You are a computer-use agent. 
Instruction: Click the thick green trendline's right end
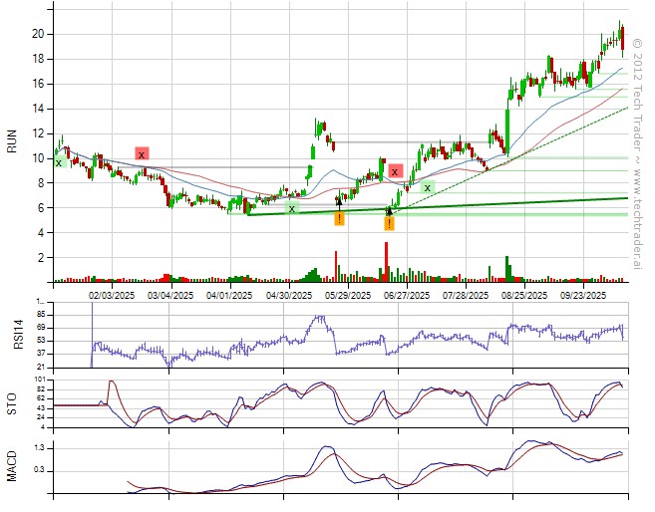click(x=624, y=198)
